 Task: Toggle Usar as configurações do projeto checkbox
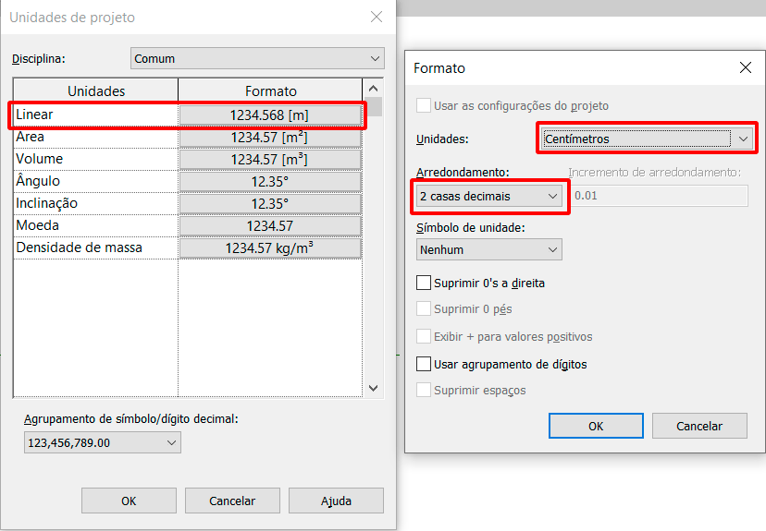pos(424,105)
